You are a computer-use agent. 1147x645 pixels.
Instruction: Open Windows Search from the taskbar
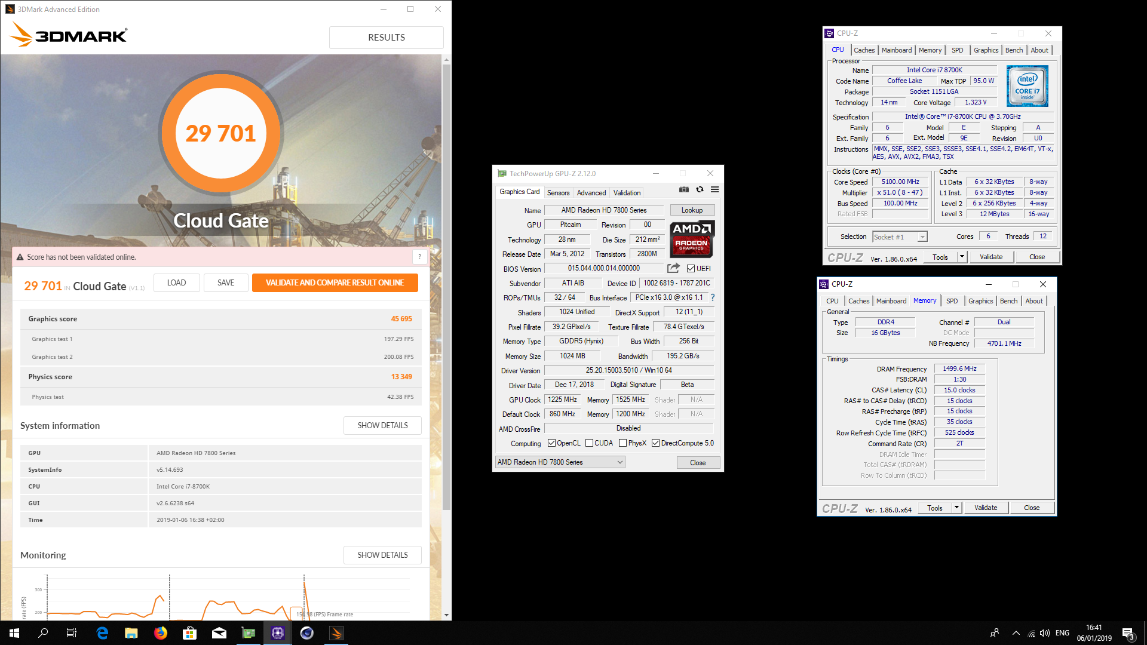43,633
